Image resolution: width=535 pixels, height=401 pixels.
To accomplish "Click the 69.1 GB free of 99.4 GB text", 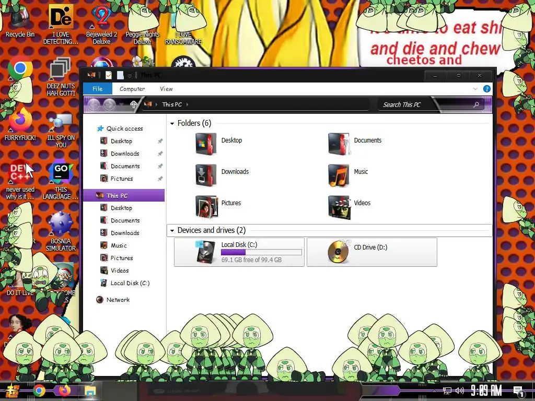I will point(251,260).
